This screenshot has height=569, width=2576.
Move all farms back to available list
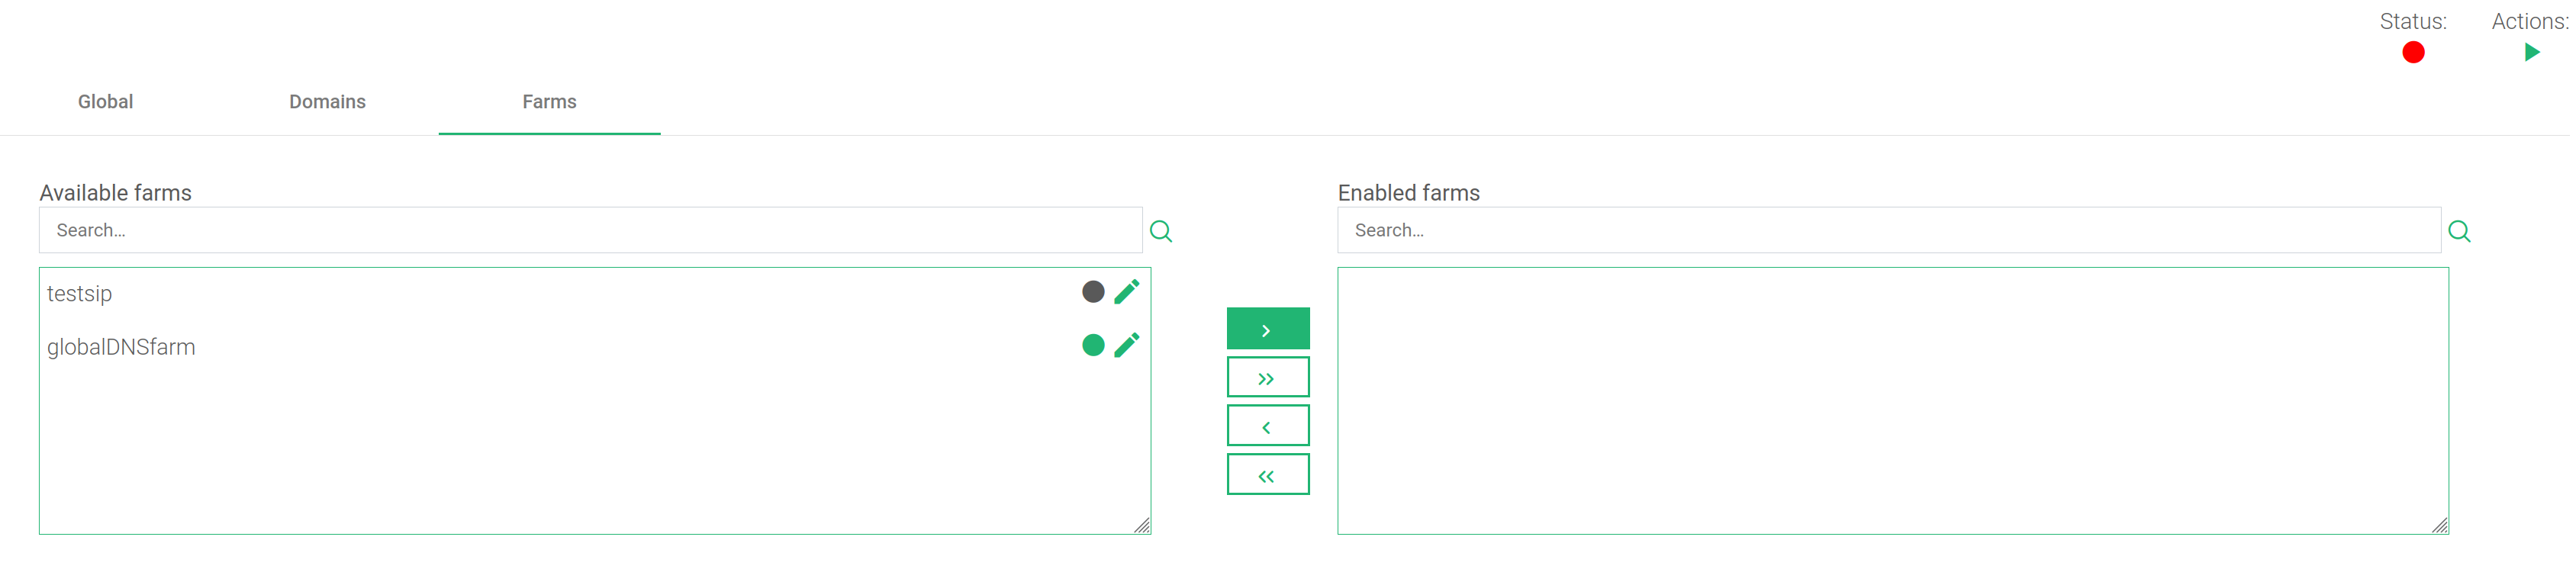point(1268,474)
